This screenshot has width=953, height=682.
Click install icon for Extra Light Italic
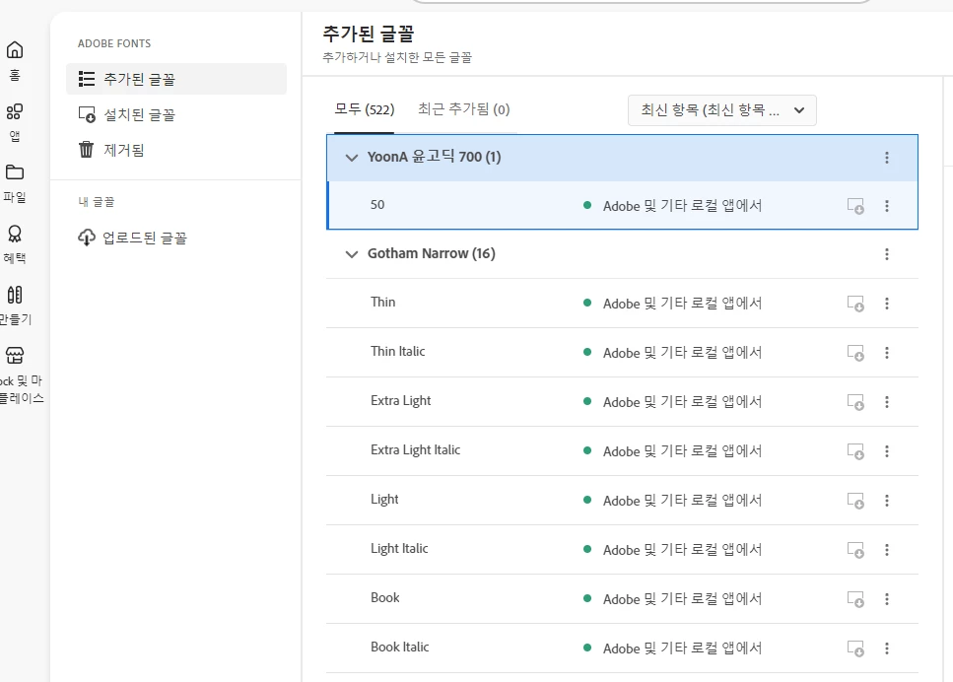[855, 451]
